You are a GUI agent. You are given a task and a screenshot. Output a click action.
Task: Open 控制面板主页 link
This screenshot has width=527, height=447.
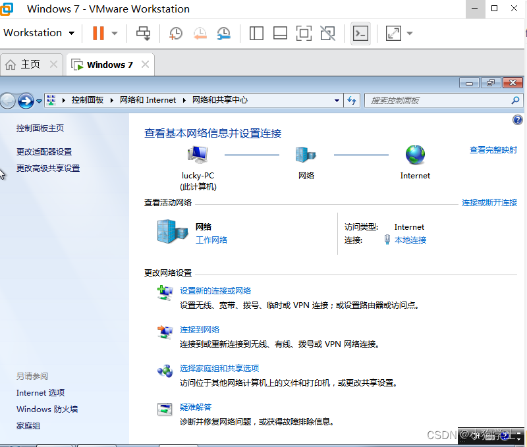pos(40,128)
